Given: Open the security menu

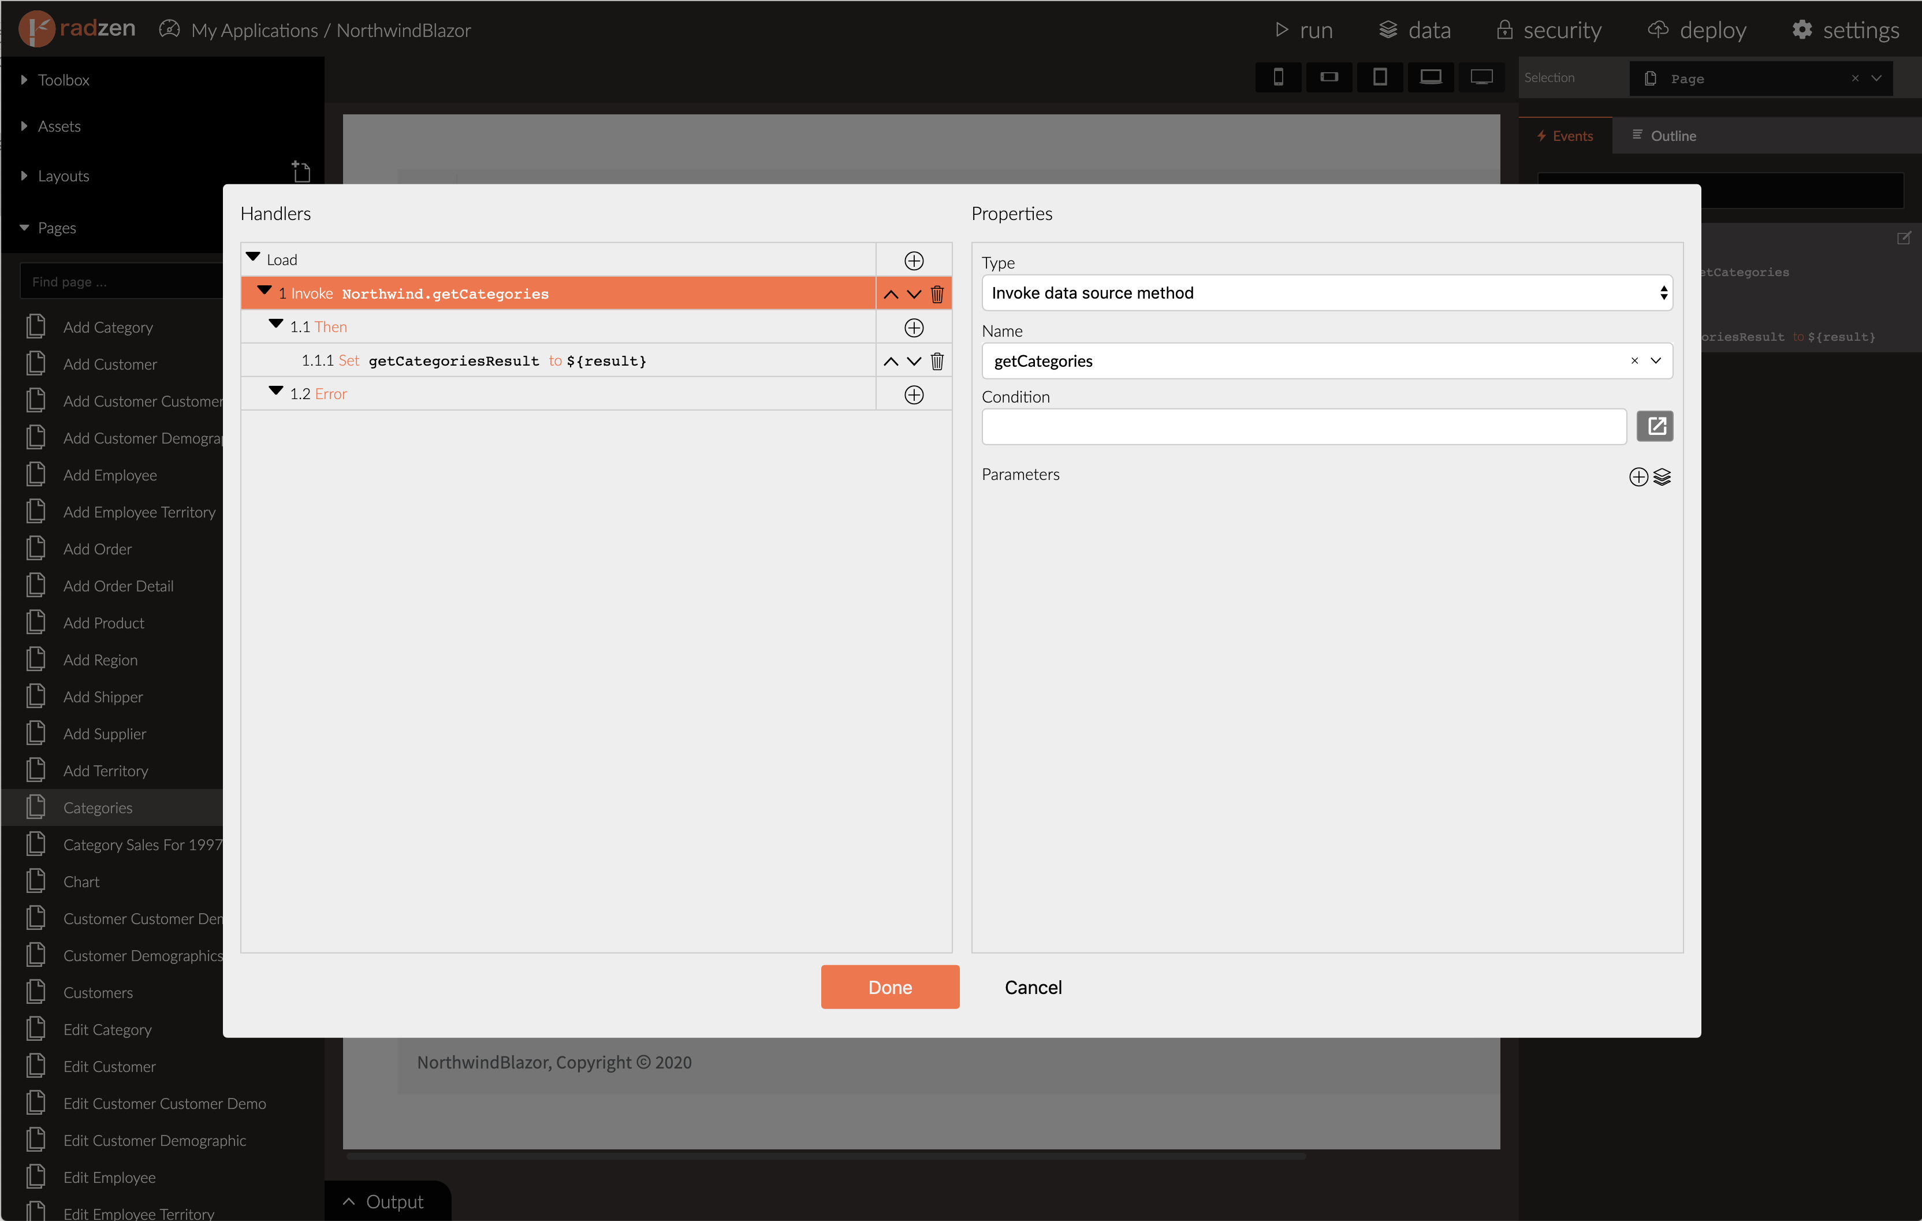Looking at the screenshot, I should click(1548, 29).
